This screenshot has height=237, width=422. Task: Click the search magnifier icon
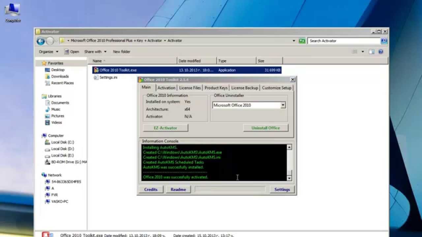click(x=384, y=41)
